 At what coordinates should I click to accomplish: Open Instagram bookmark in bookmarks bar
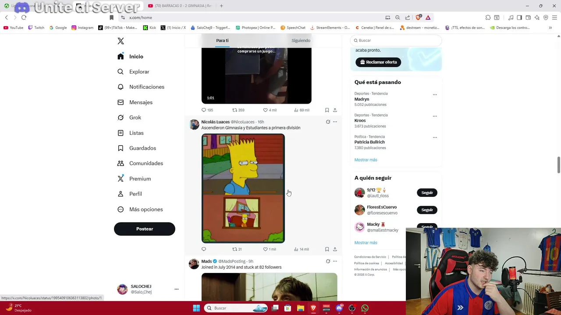click(82, 28)
